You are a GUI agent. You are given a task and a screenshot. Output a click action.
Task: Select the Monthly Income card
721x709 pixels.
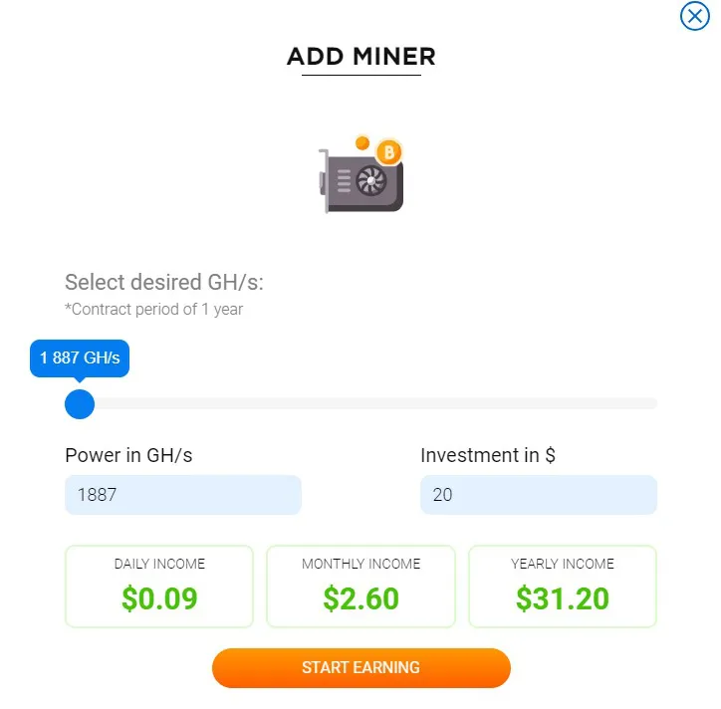(x=360, y=587)
